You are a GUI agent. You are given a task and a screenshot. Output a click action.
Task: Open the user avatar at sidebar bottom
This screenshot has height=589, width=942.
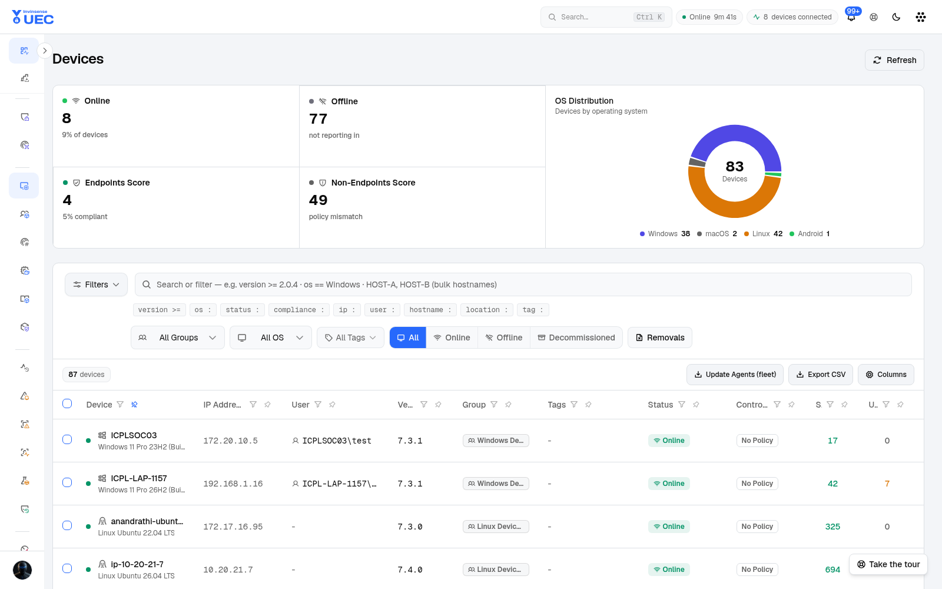click(22, 570)
